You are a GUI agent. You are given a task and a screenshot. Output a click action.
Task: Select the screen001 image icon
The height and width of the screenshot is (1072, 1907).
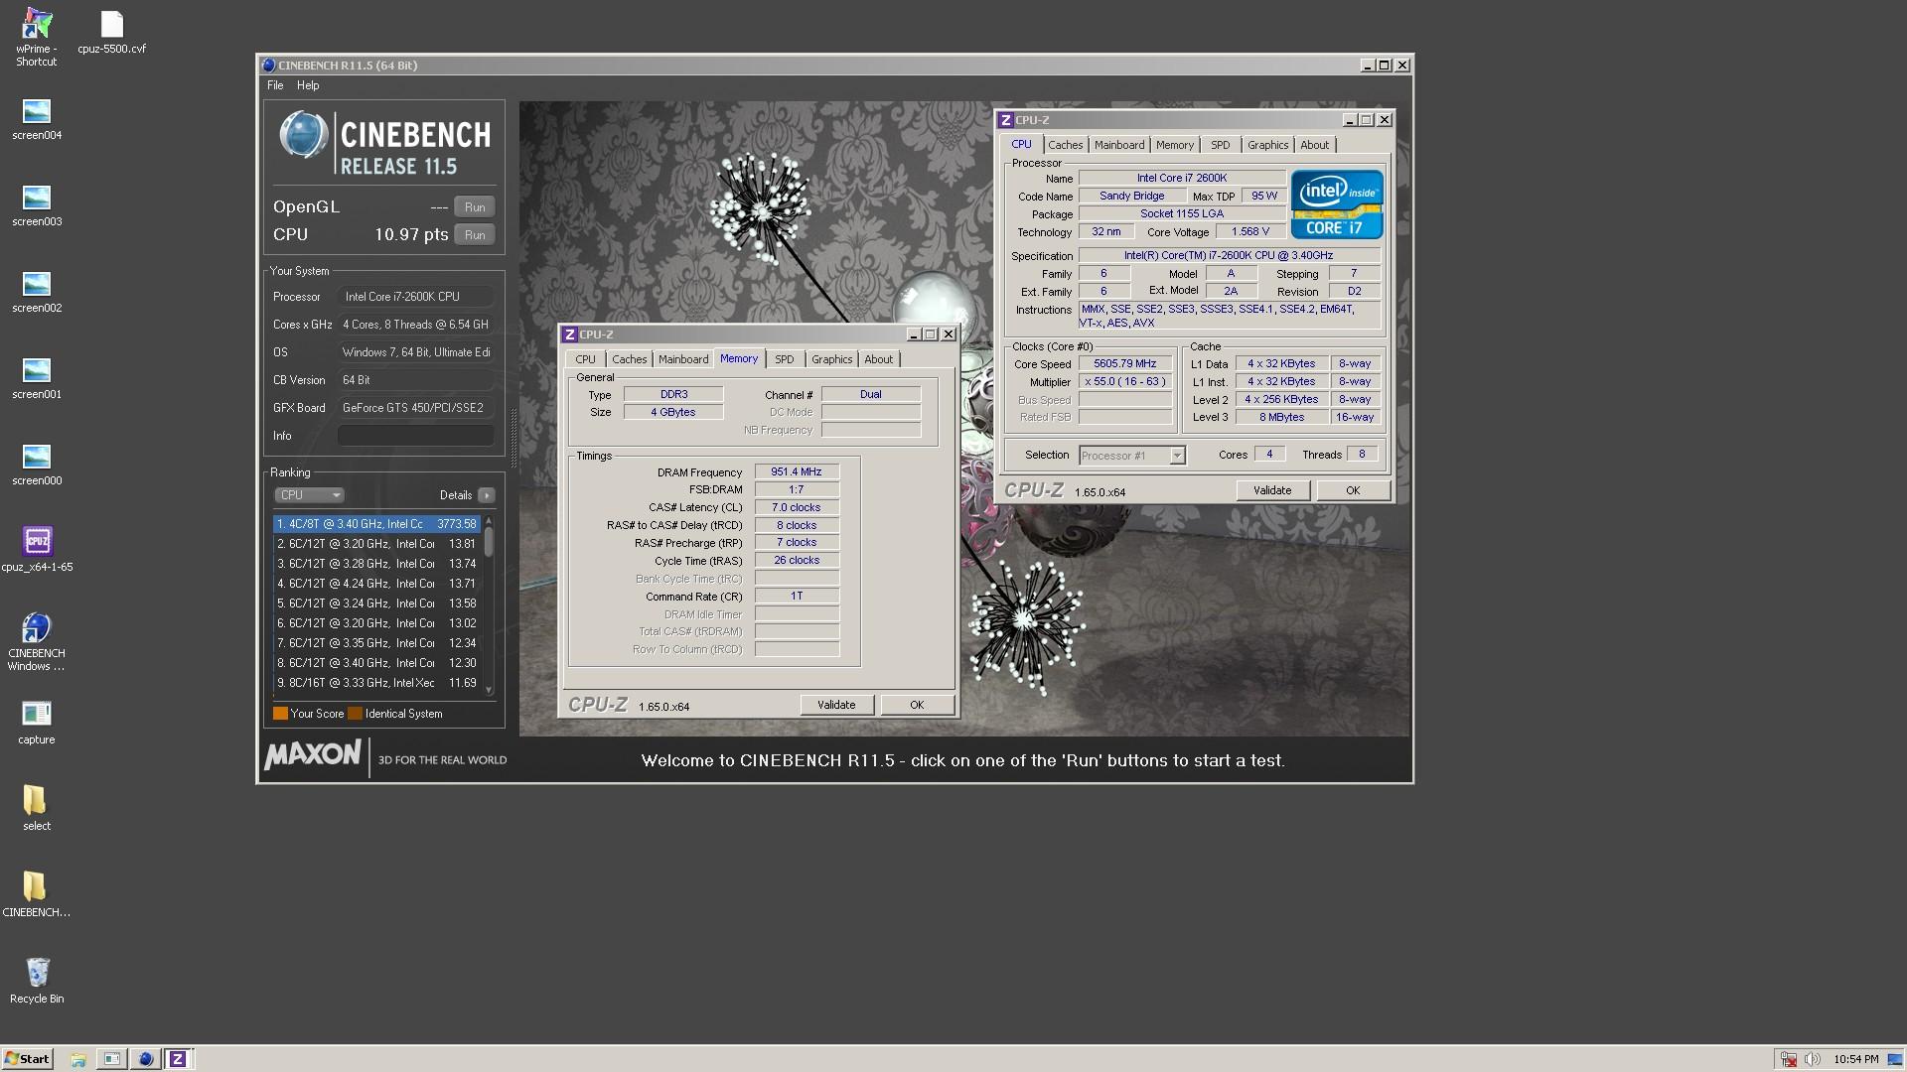(x=37, y=379)
